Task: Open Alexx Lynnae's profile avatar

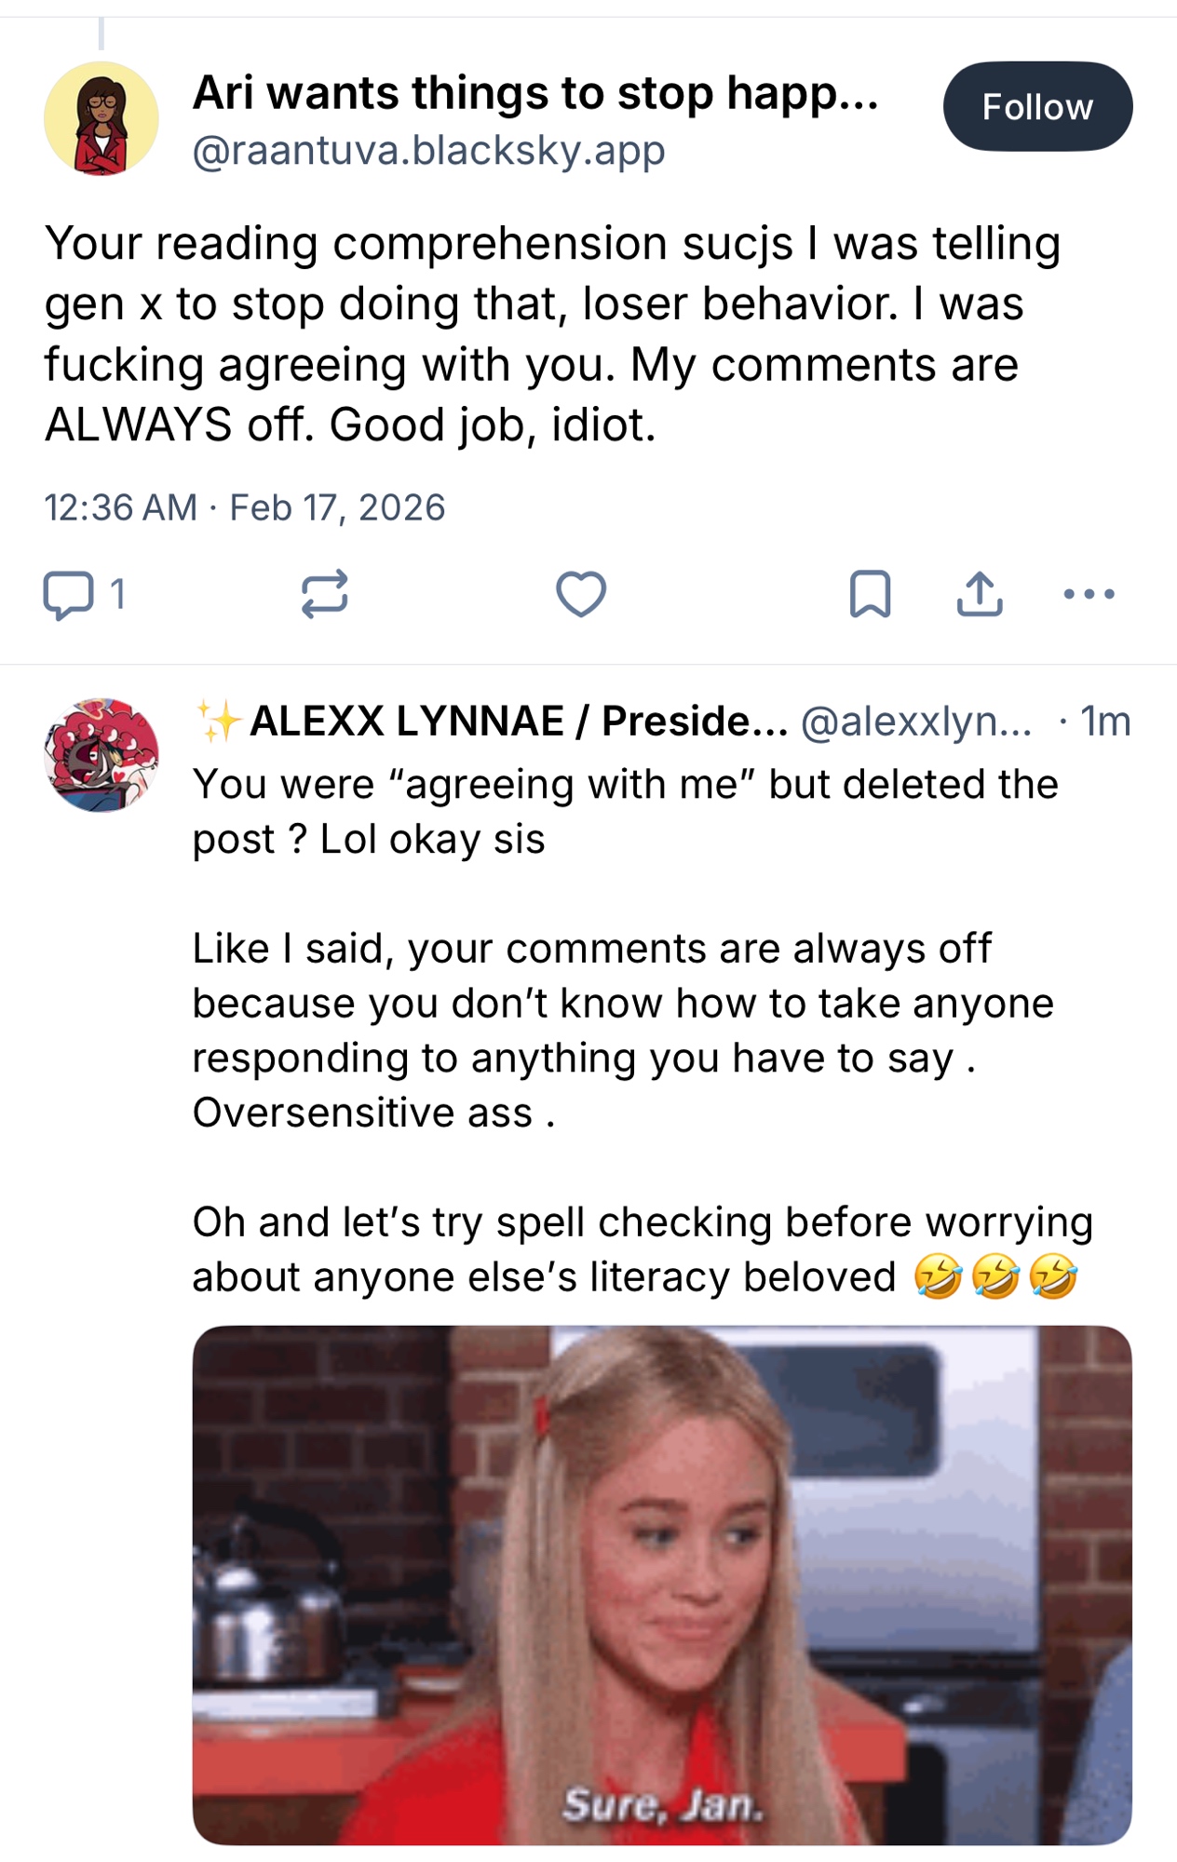Action: coord(101,755)
